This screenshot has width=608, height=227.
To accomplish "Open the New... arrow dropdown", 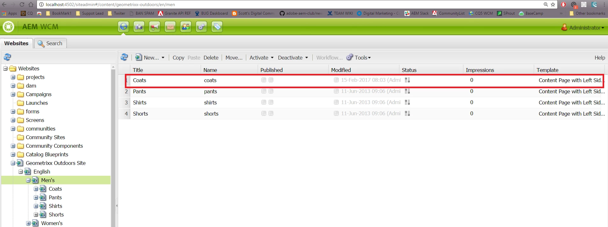I will tap(163, 58).
